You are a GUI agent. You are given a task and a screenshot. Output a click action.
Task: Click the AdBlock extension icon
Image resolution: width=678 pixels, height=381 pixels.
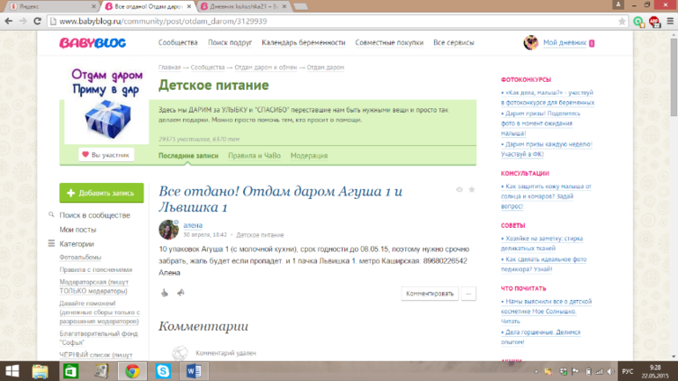(x=652, y=19)
